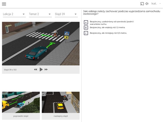Toggle the sound speaker icon
This screenshot has width=163, height=122.
(147, 4)
